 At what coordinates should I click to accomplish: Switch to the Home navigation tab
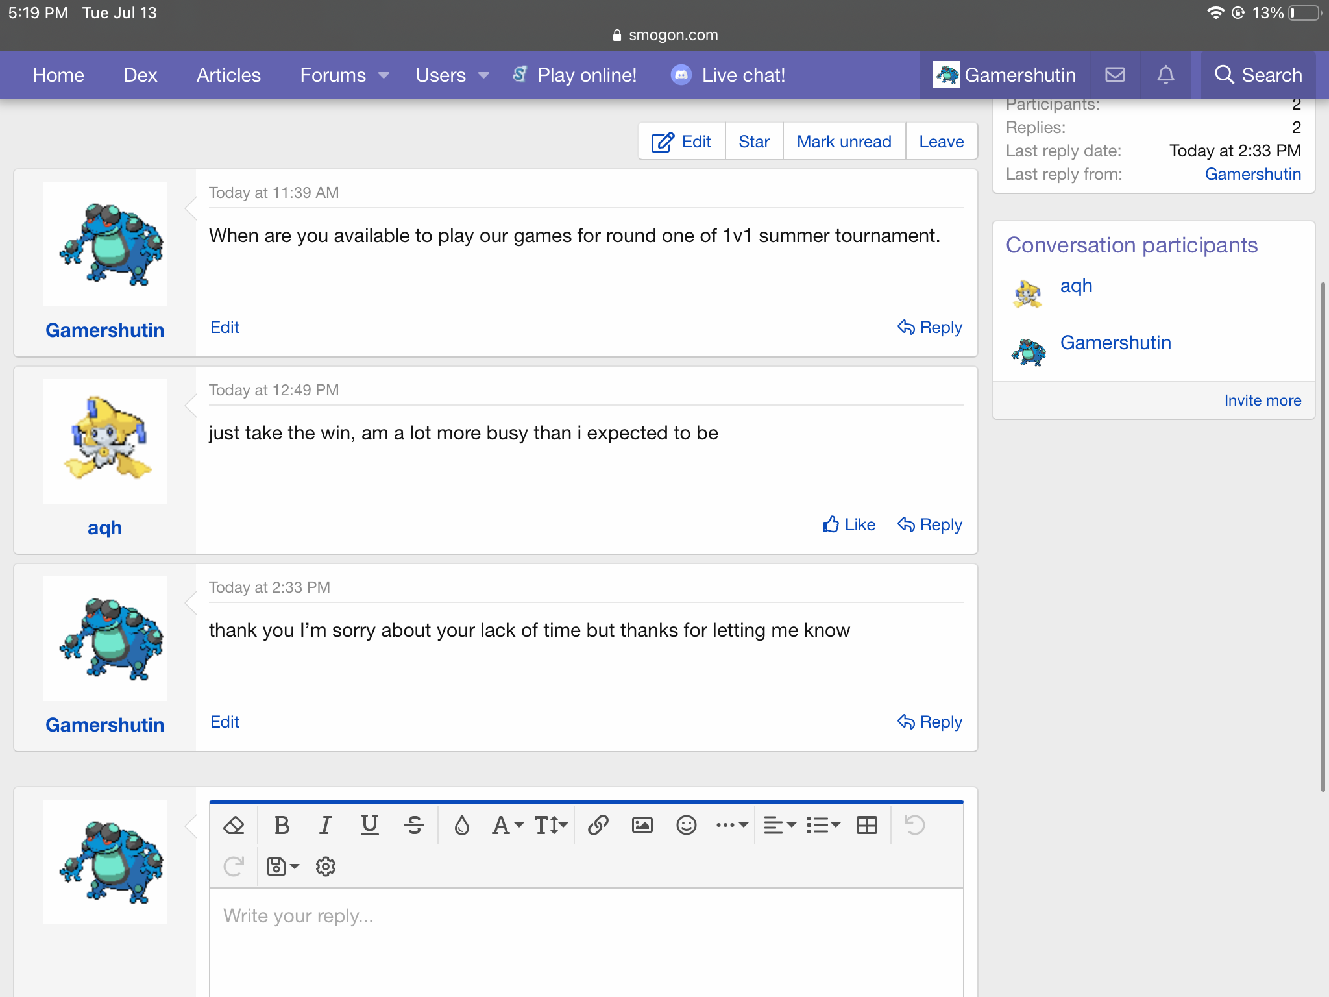(58, 75)
